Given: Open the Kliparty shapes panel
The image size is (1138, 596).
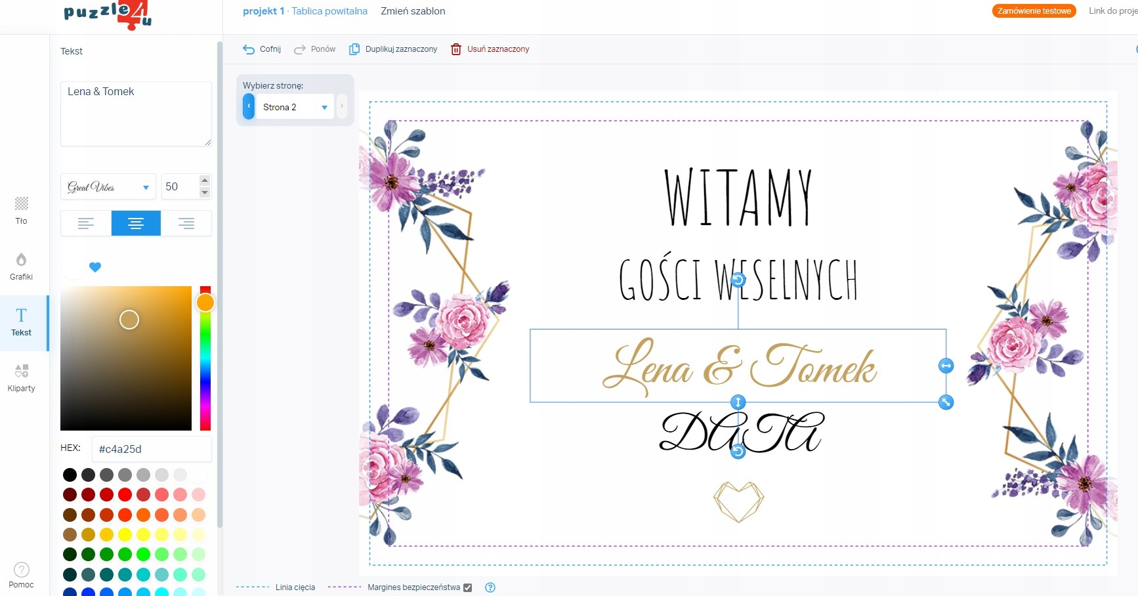Looking at the screenshot, I should (21, 378).
